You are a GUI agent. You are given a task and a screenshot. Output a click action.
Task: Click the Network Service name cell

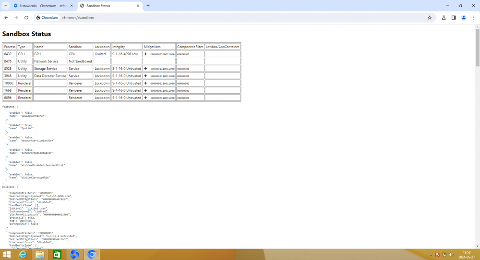pos(50,62)
